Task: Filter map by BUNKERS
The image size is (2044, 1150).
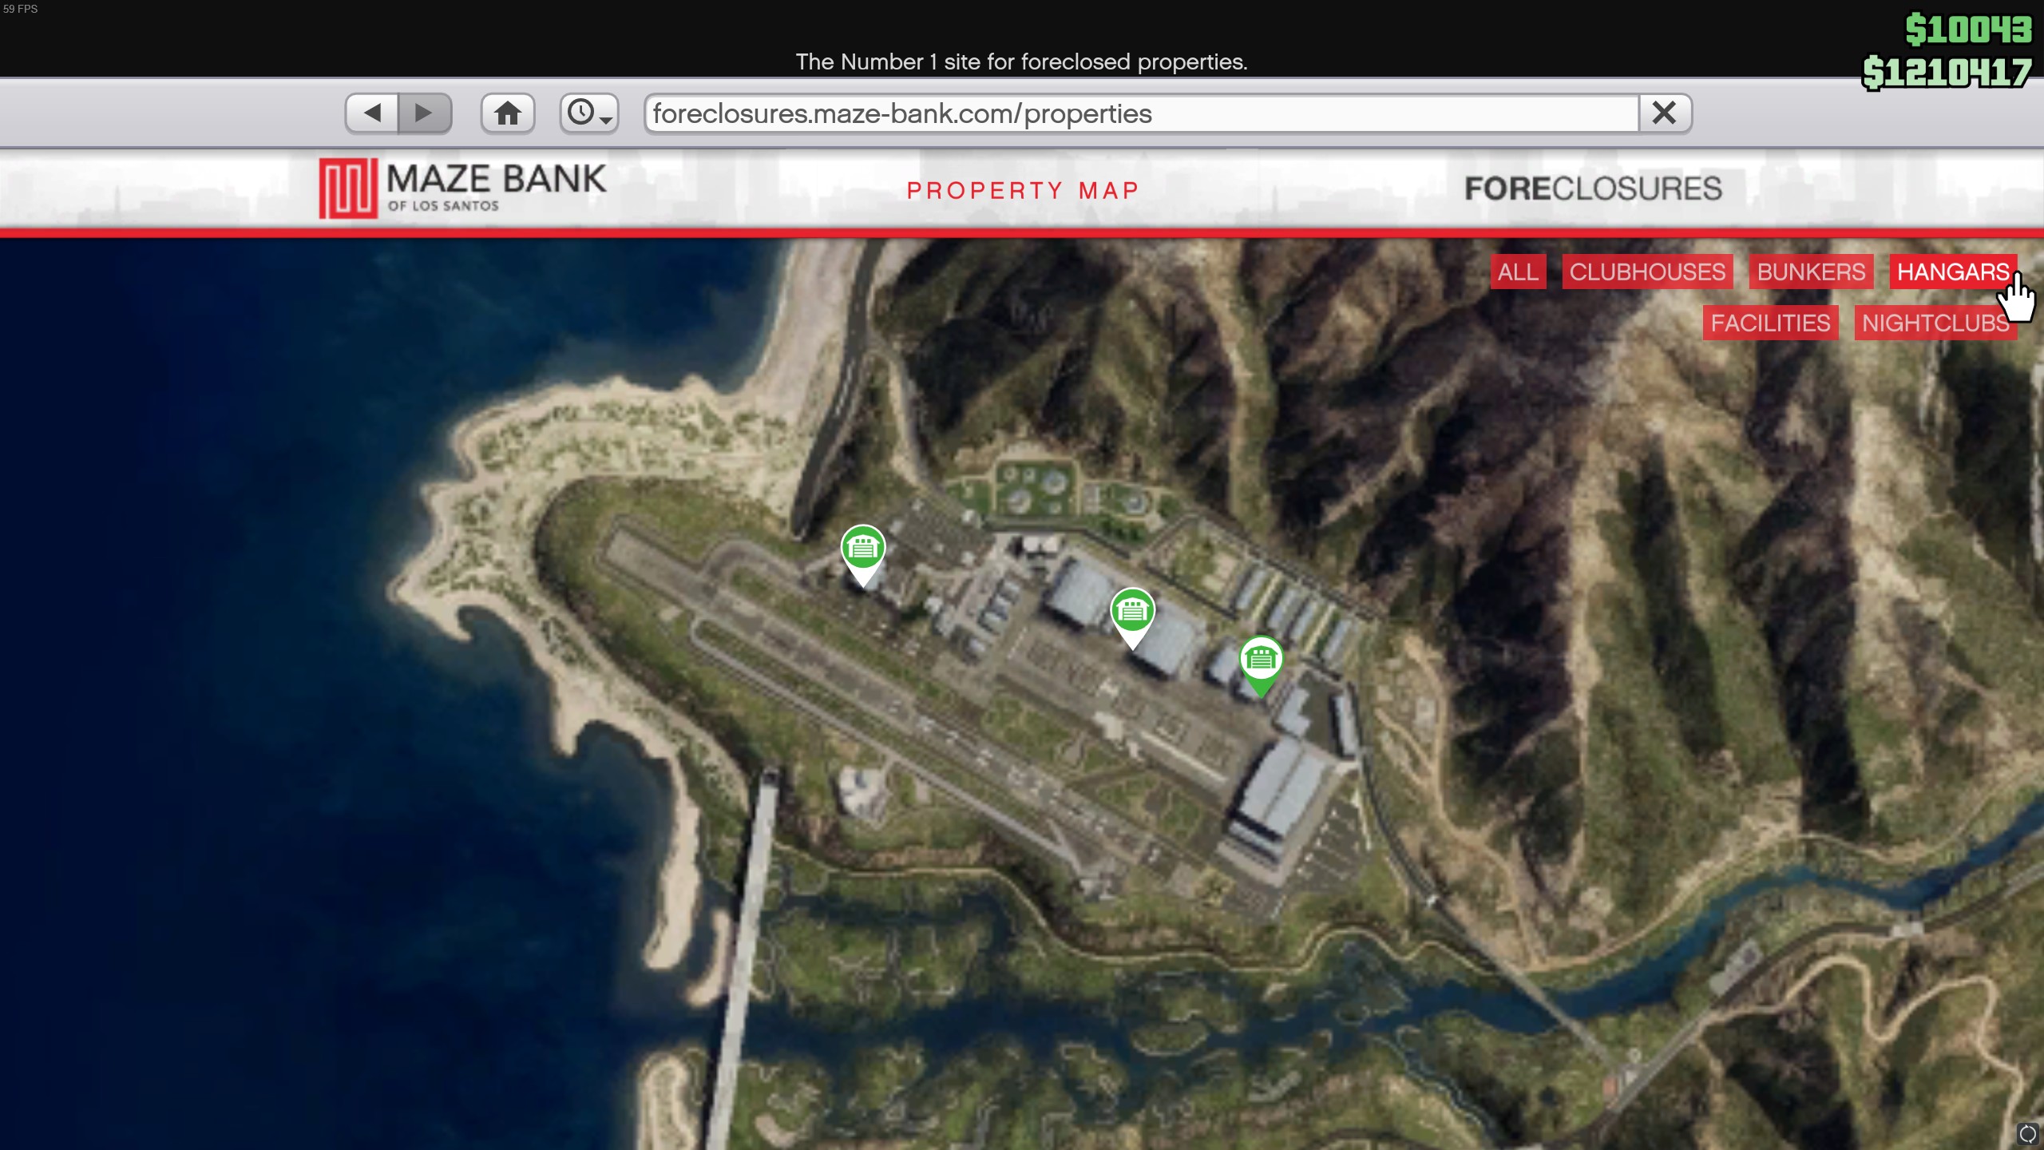Action: point(1811,272)
